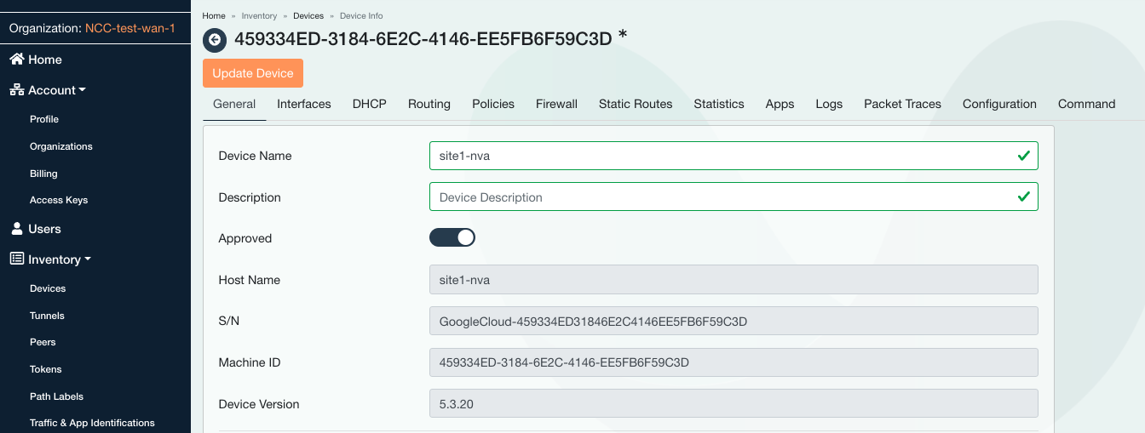
Task: Switch to the Interfaces tab
Action: tap(303, 104)
